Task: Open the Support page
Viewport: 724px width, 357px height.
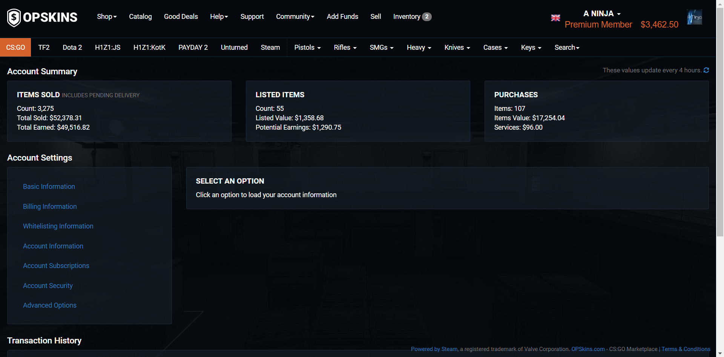Action: click(252, 17)
